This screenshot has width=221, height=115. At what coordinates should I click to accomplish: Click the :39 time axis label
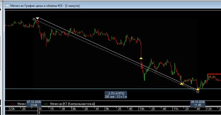click(63, 109)
